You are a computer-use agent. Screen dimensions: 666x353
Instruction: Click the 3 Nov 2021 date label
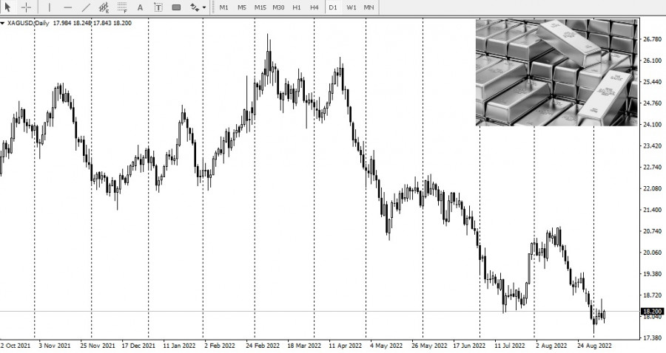(55, 346)
